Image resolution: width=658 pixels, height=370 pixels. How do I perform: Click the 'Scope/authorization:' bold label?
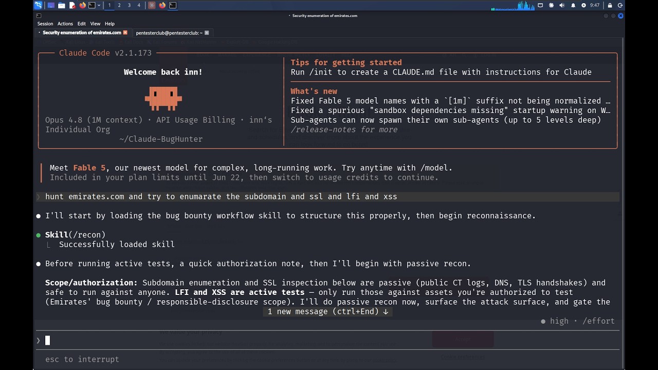pyautogui.click(x=92, y=283)
